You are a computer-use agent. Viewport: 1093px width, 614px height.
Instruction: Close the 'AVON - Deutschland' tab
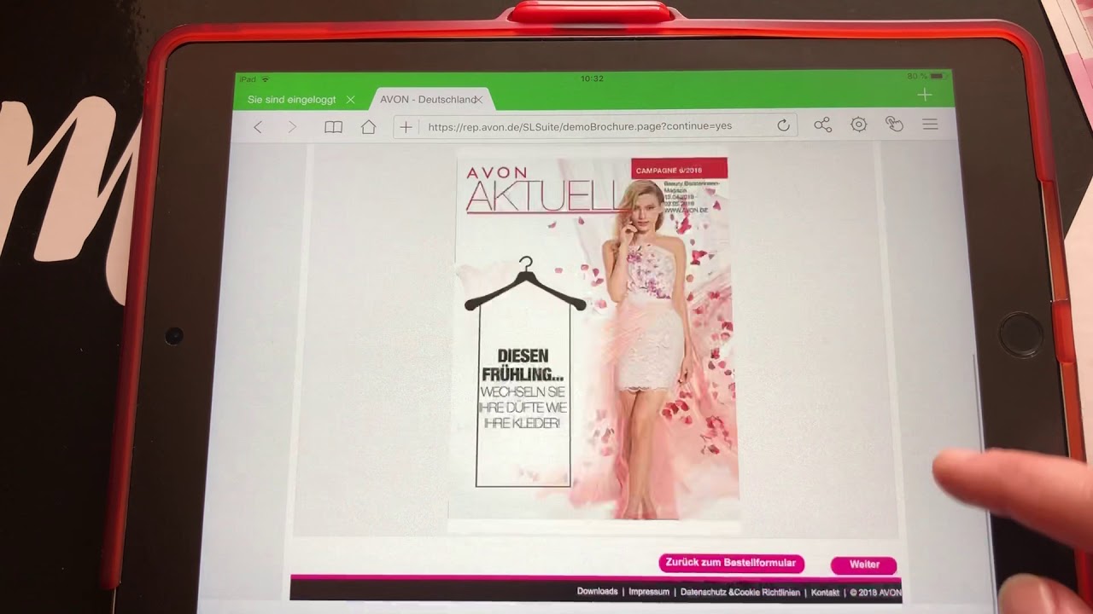(479, 100)
